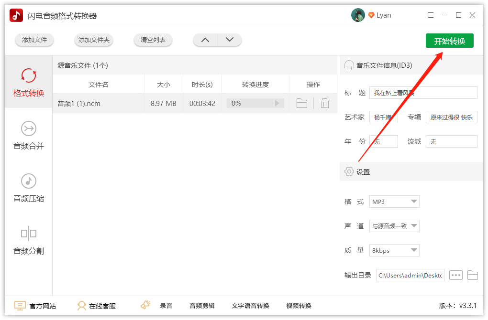
Task: Click 清空列表 to clear the list
Action: coord(153,40)
